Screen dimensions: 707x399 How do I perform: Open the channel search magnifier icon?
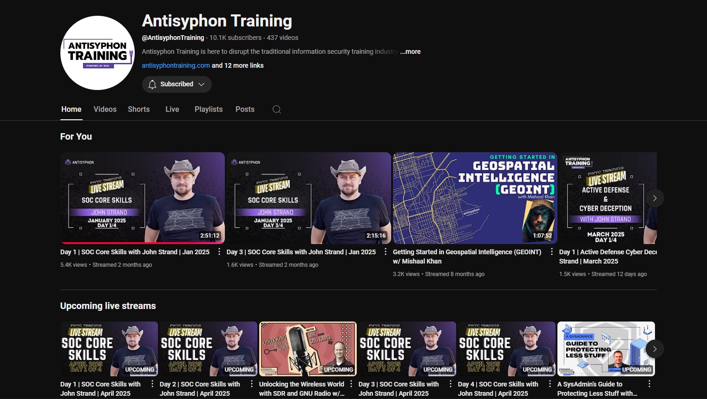pyautogui.click(x=277, y=109)
